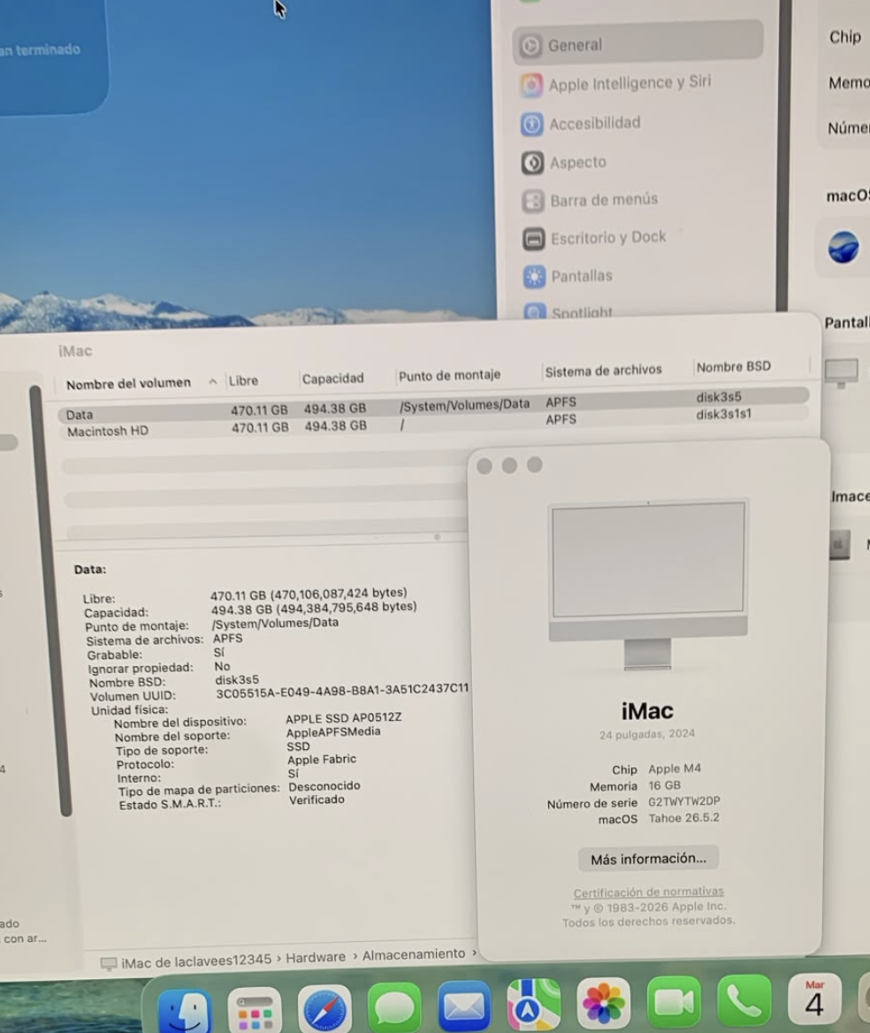The width and height of the screenshot is (870, 1033).
Task: Click the 16 GB memory value
Action: point(665,785)
